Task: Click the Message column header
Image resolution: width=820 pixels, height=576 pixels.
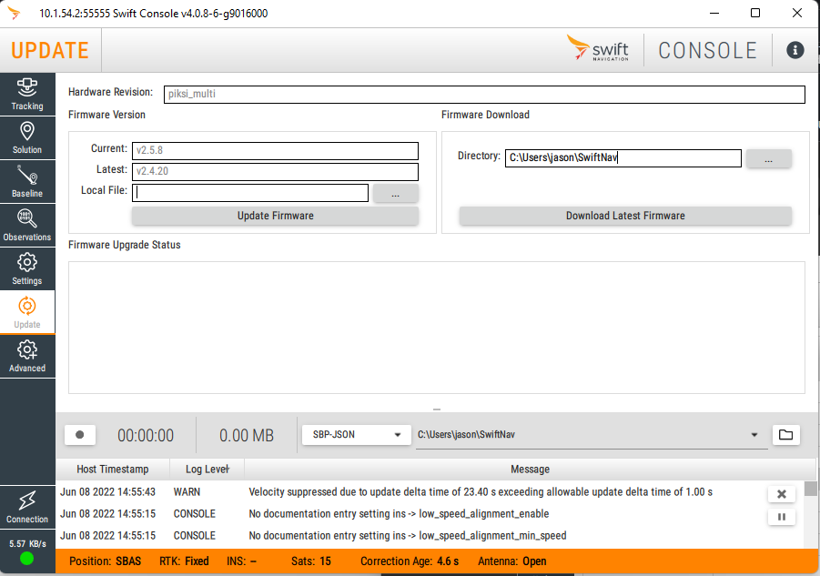Action: 530,470
